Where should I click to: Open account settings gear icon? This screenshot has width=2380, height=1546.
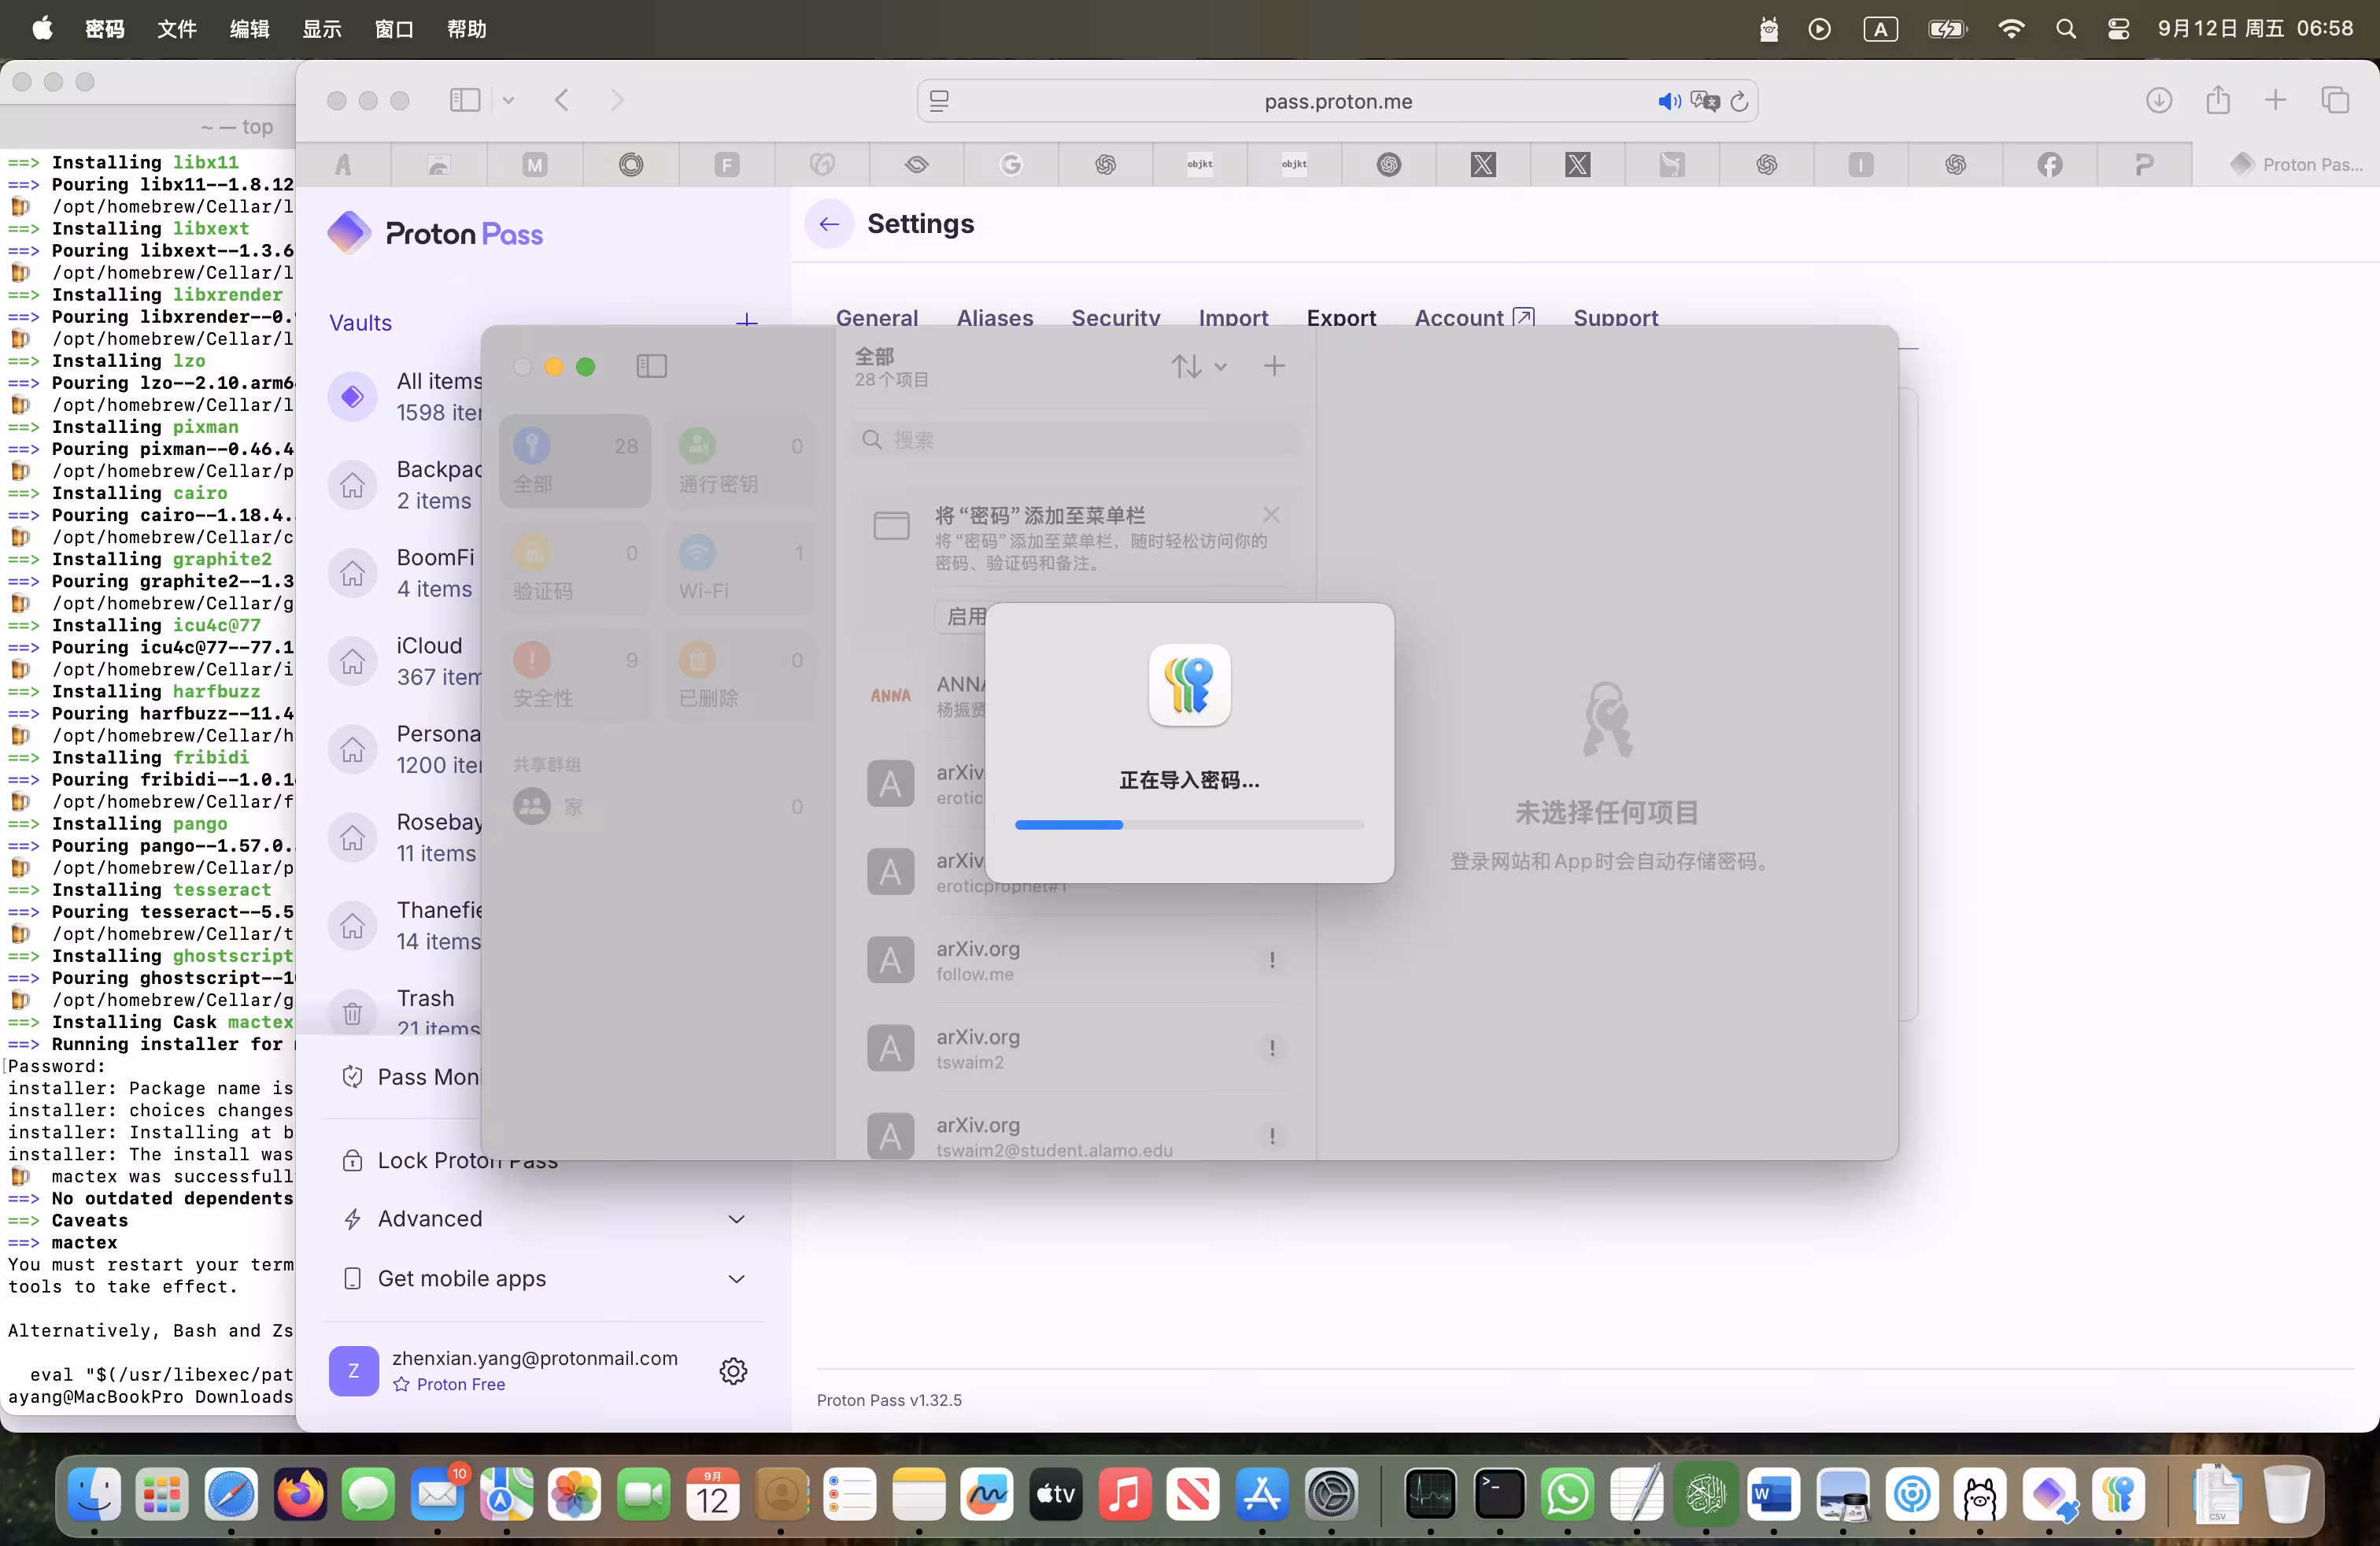[734, 1371]
